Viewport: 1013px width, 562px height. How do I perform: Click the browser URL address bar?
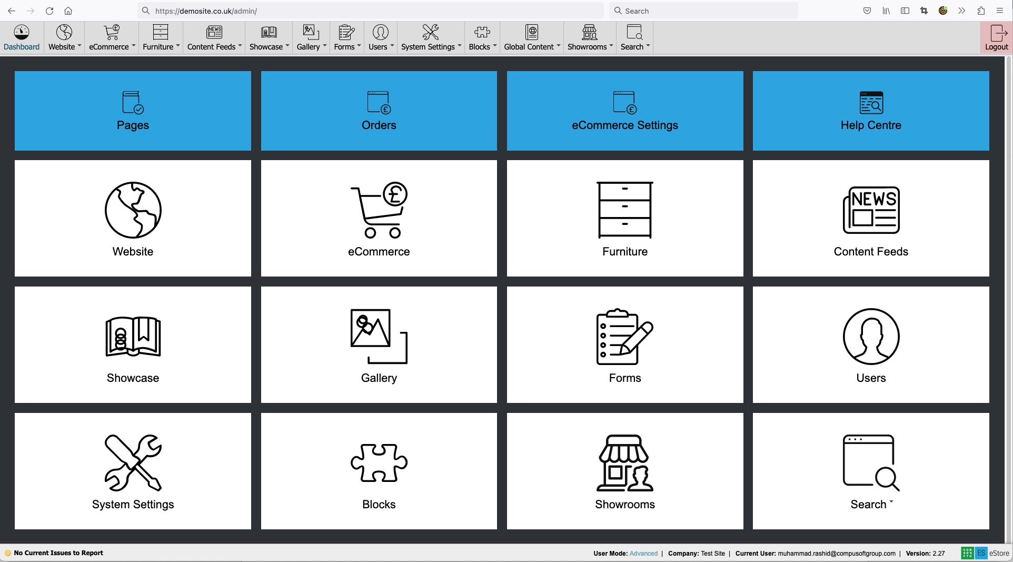click(371, 11)
